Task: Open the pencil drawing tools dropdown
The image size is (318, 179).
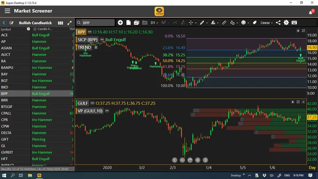Action: (x=203, y=23)
